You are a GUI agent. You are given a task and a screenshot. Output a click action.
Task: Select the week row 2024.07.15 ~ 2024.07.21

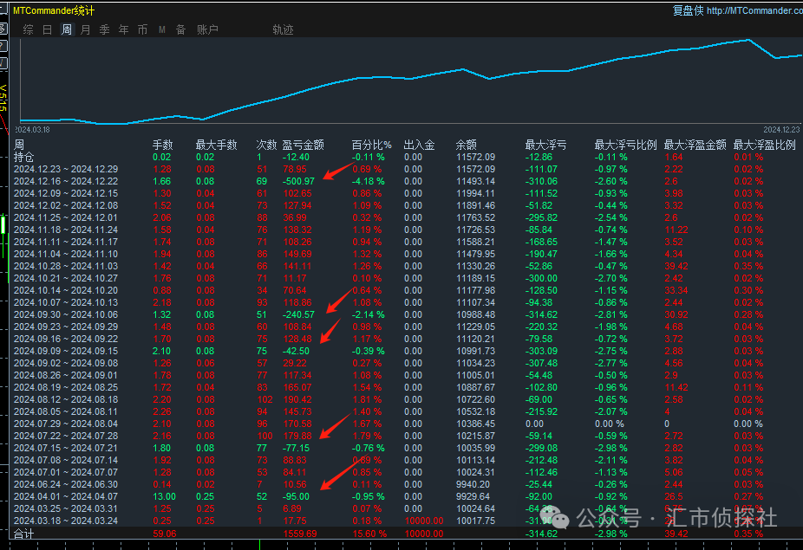click(x=66, y=448)
